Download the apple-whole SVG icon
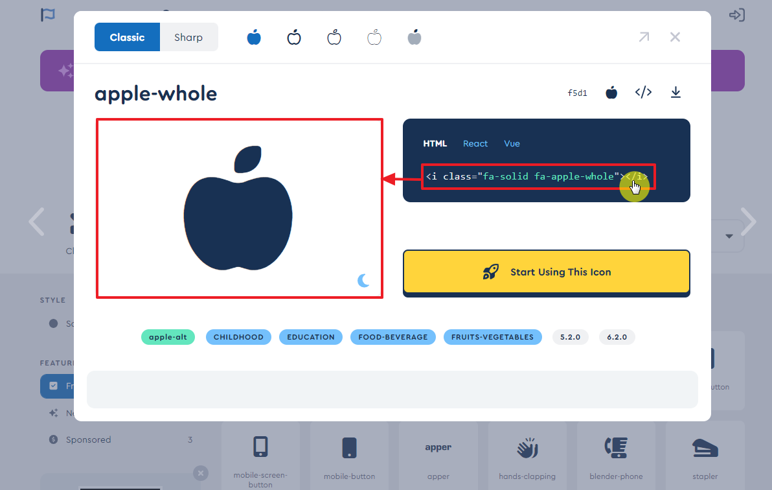Viewport: 772px width, 490px height. click(x=675, y=92)
